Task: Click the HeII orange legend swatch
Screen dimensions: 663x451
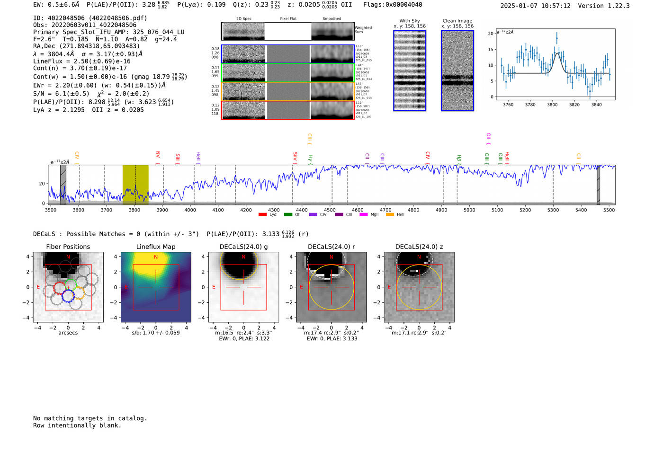Action: 390,214
